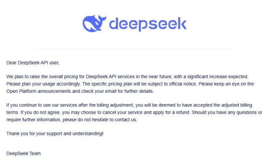Click the horizontal divider line below logo
This screenshot has height=163, width=269.
pos(134,49)
